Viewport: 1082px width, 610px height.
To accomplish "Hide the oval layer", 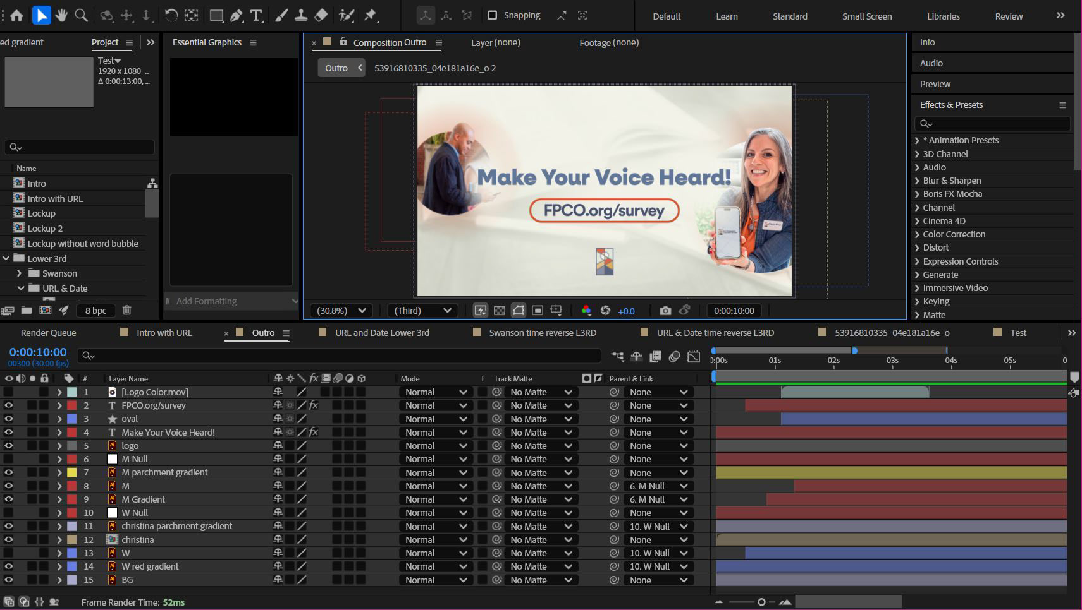I will click(x=9, y=419).
